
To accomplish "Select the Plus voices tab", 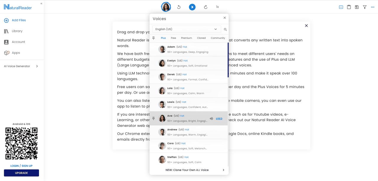I will click(163, 38).
